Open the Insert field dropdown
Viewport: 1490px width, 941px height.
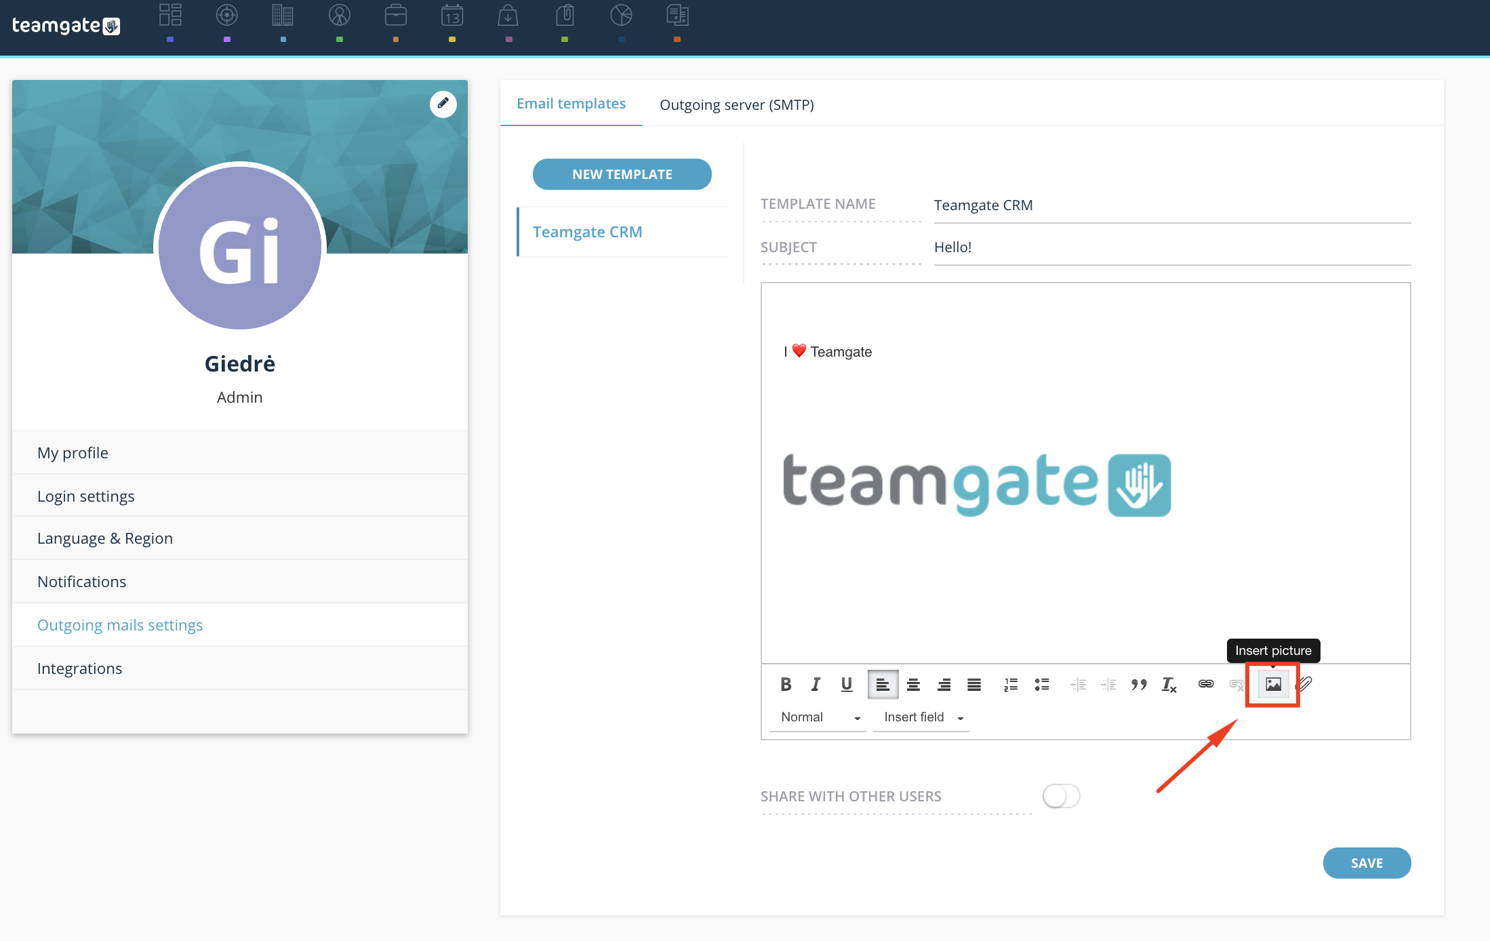922,717
